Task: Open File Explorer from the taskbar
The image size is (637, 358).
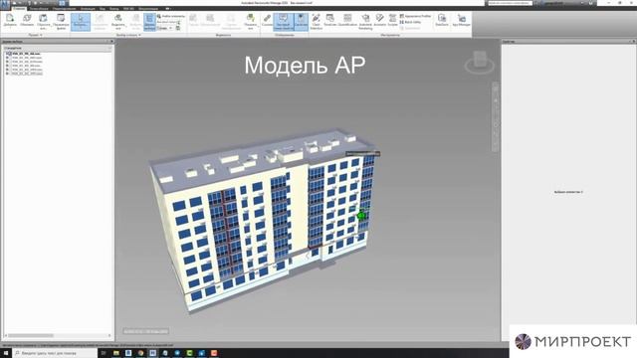Action: [x=116, y=353]
